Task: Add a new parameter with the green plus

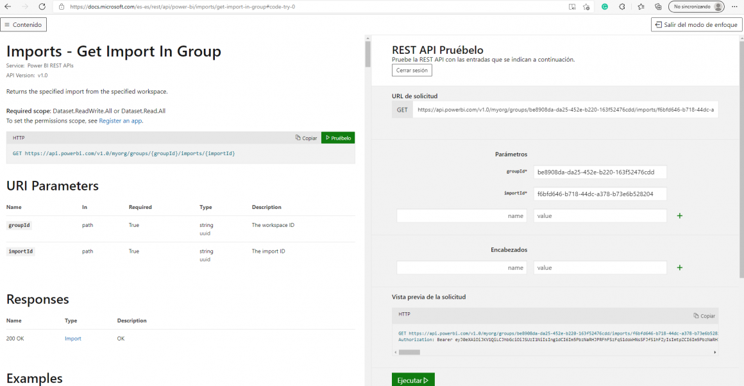Action: (x=679, y=215)
